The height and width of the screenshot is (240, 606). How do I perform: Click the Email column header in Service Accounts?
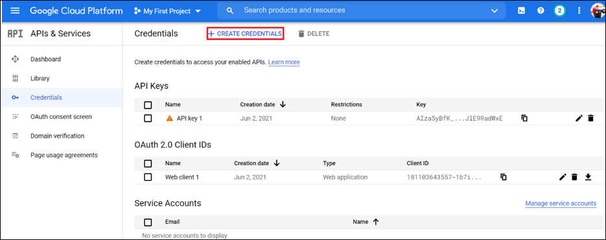(x=172, y=221)
